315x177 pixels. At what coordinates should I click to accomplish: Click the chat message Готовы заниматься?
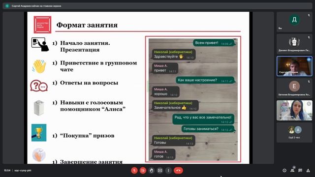coord(208,129)
